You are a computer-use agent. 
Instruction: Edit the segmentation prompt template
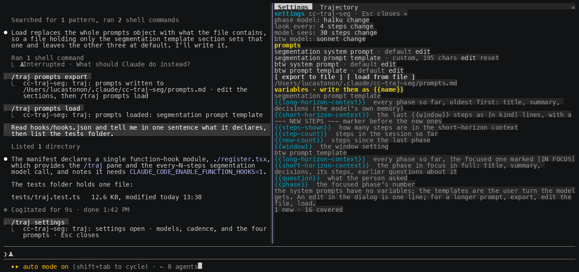(469, 58)
